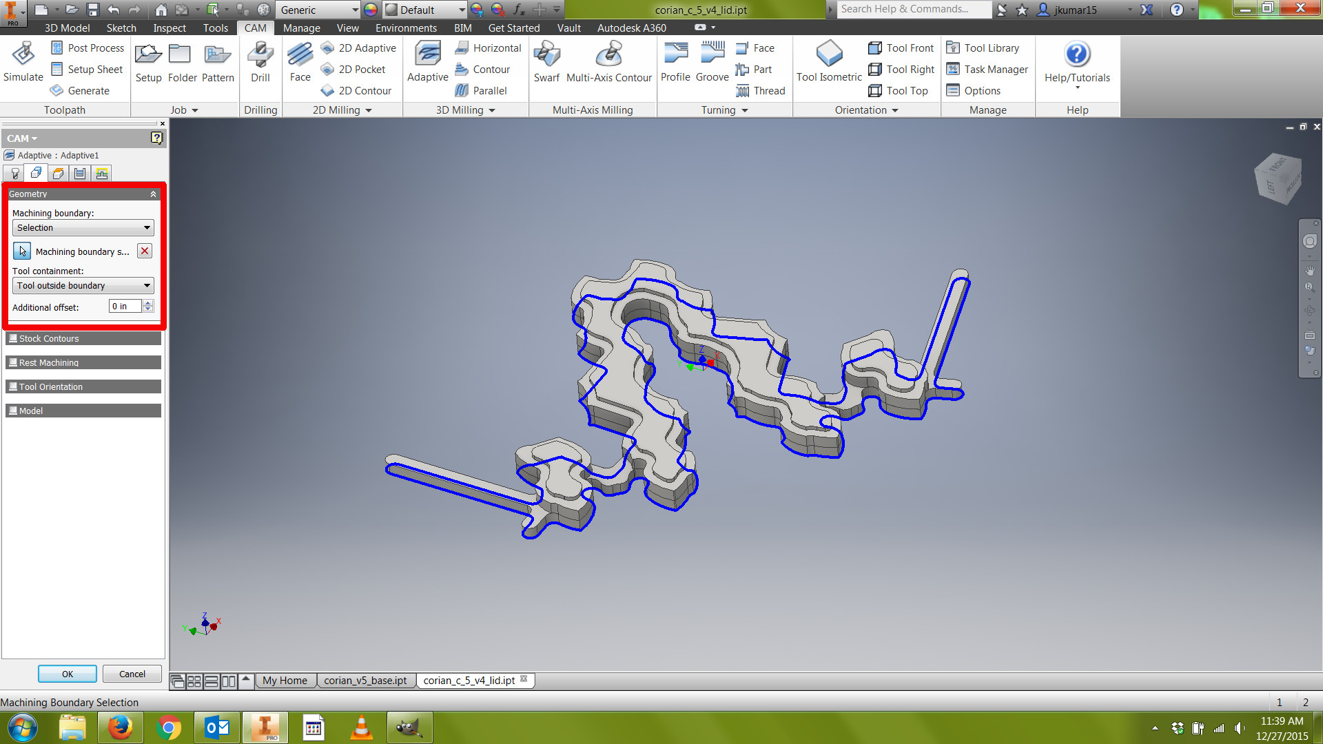Enable the Stock Contours checkbox
This screenshot has width=1323, height=744.
[13, 338]
